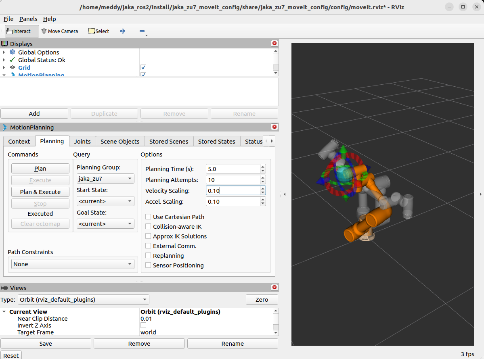Toggle Grid visibility in Displays
Viewport: 484px width, 359px height.
(x=143, y=67)
